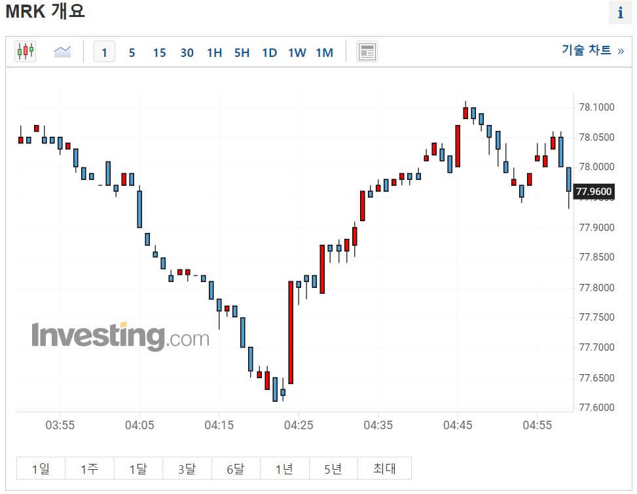Select the 1-minute interval
Screen dimensions: 637x494
coord(104,52)
